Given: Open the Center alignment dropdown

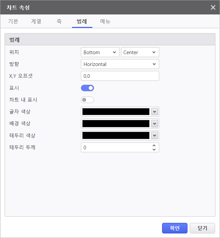Looking at the screenshot, I should pos(140,52).
